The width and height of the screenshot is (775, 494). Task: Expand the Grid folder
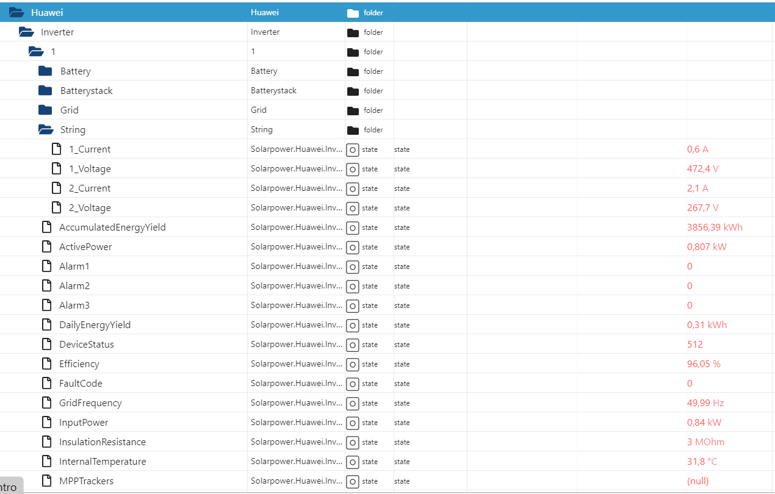tap(45, 110)
